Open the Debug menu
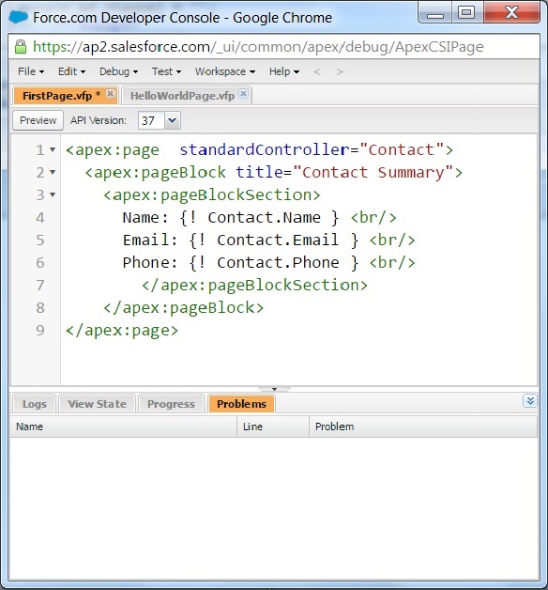The width and height of the screenshot is (548, 590). [118, 71]
